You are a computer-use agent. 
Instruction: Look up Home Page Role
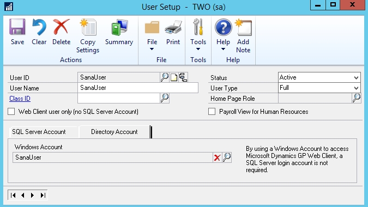[356, 98]
